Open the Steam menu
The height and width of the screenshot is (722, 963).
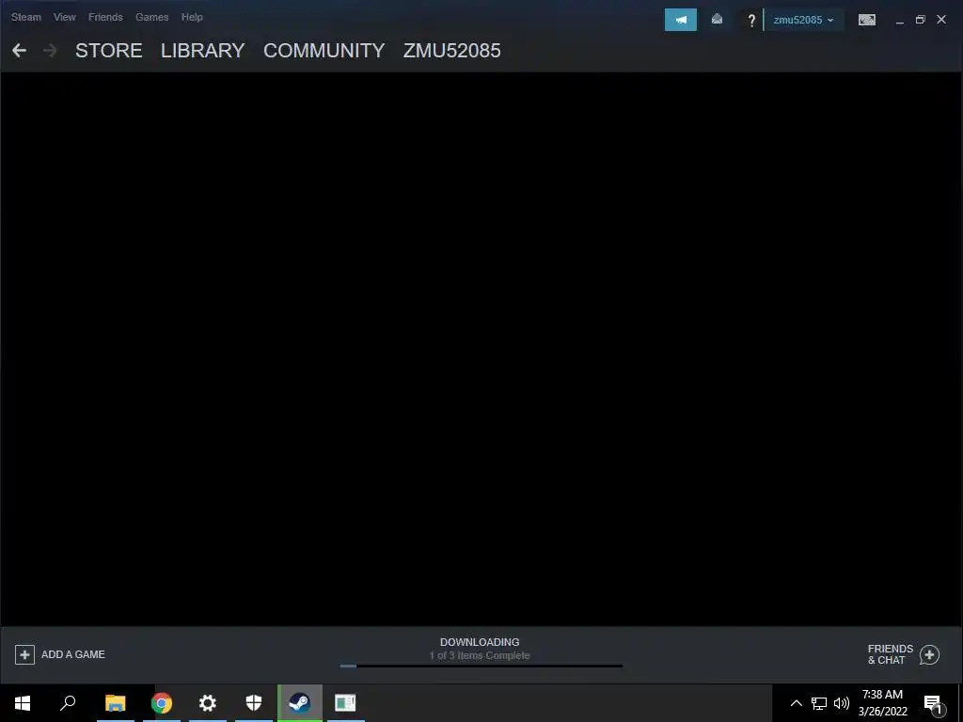coord(25,17)
